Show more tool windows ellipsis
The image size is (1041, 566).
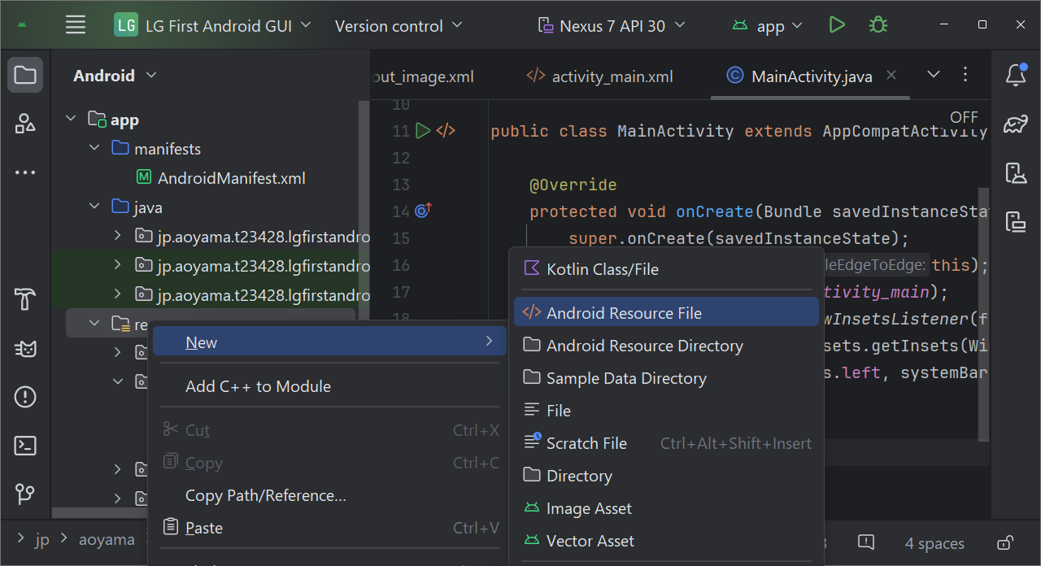pyautogui.click(x=25, y=172)
